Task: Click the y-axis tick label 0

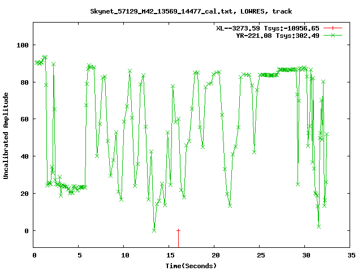Action: click(27, 231)
